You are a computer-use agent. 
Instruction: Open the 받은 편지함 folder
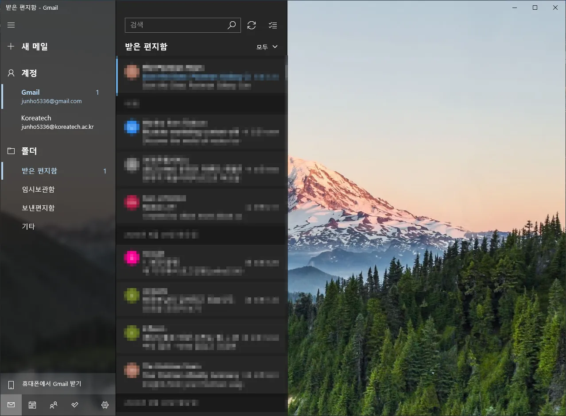(x=39, y=171)
